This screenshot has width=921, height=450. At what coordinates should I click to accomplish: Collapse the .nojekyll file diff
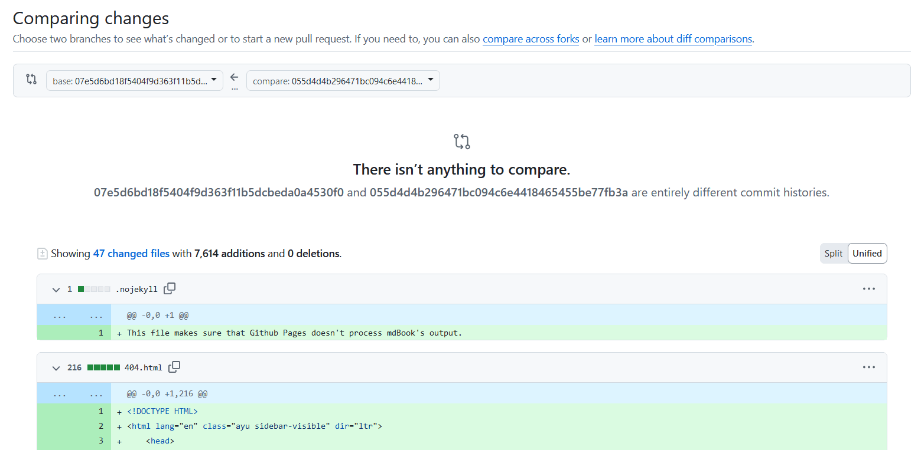[x=56, y=290]
